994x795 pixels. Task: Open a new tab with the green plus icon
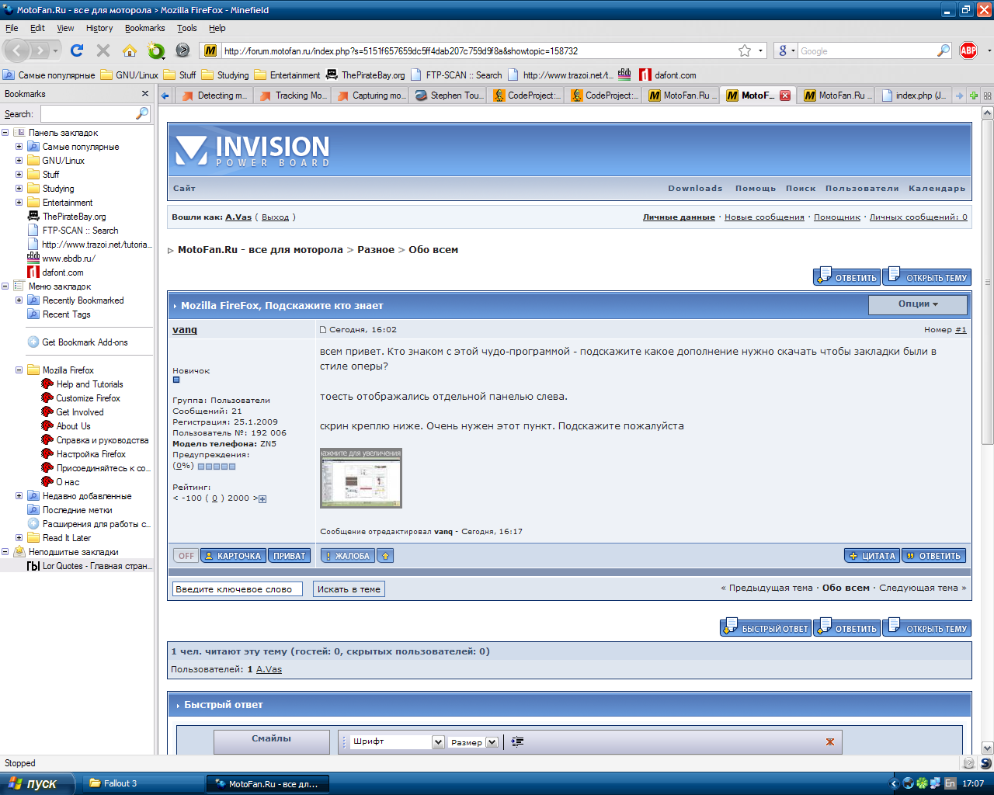974,95
